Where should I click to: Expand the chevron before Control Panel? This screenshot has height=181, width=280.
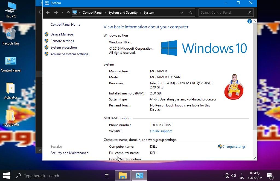(79, 13)
